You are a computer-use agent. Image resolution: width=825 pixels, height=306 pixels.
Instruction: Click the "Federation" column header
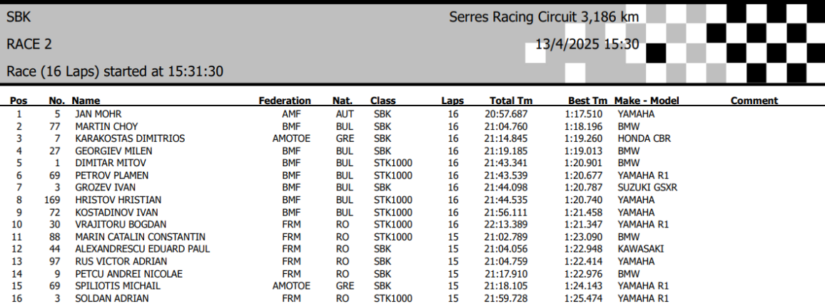284,101
